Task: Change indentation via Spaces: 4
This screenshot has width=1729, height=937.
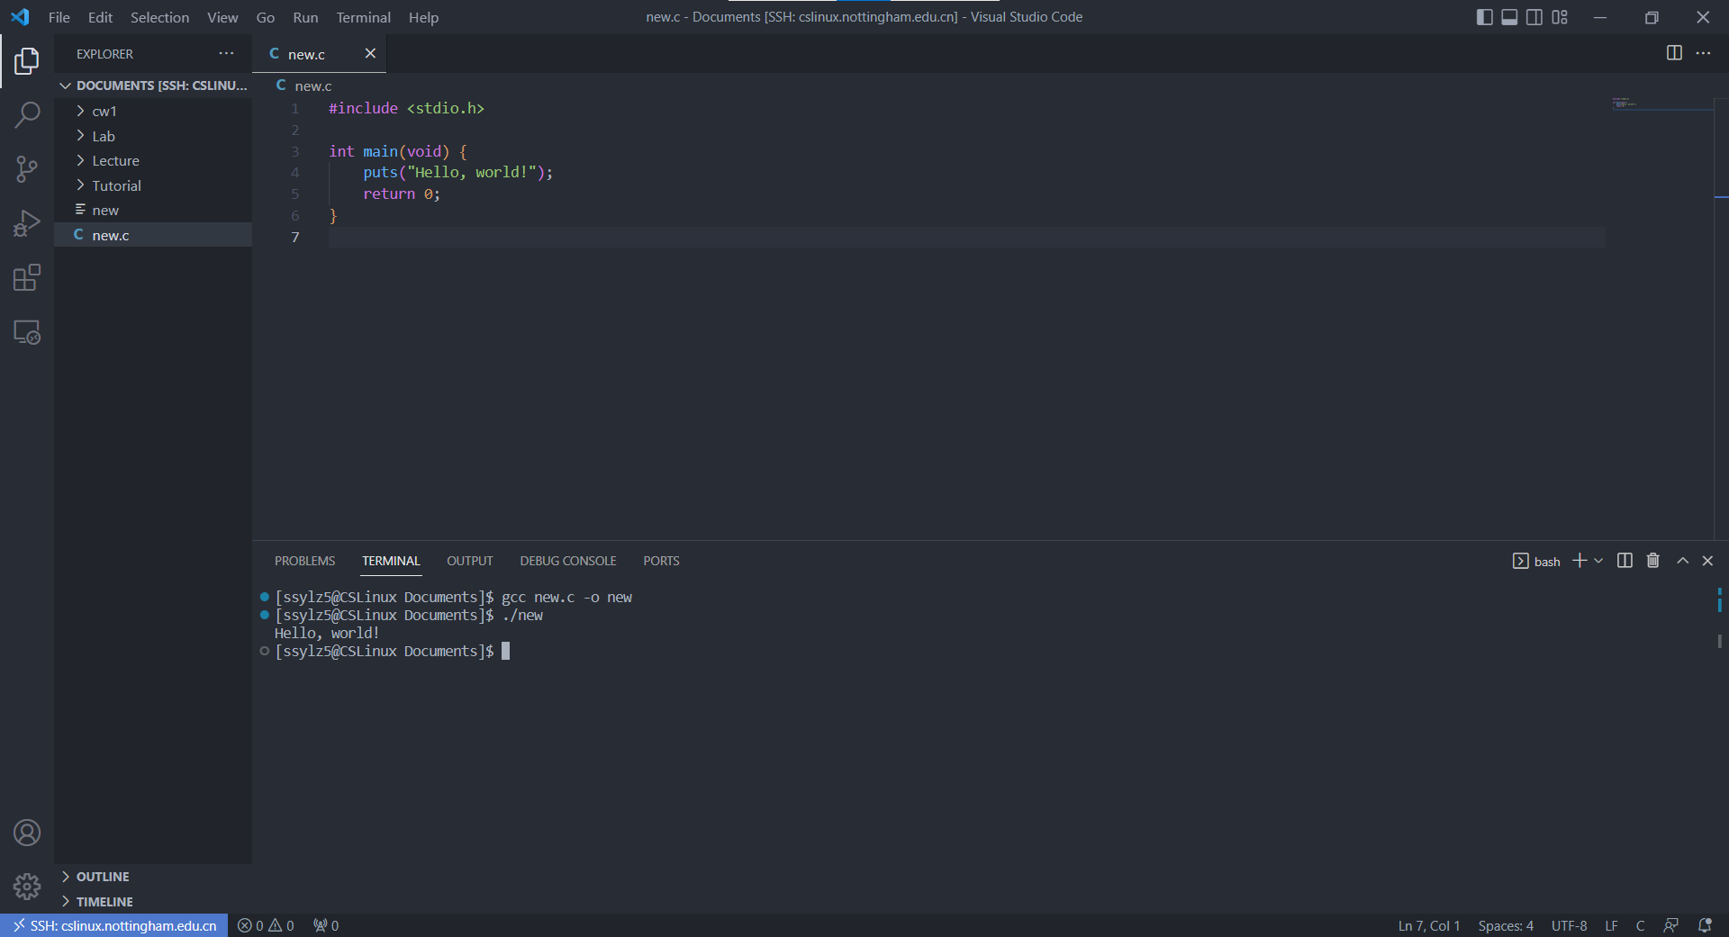Action: 1506,925
